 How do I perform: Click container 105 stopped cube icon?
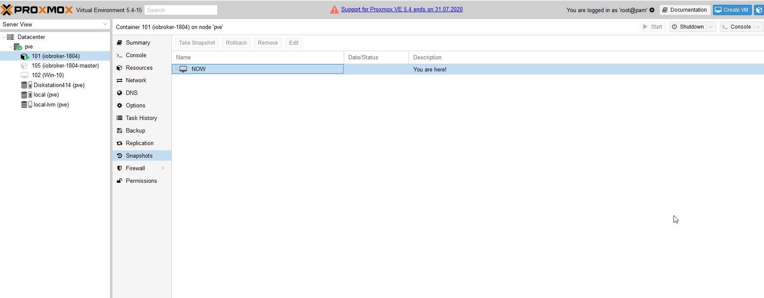[24, 66]
